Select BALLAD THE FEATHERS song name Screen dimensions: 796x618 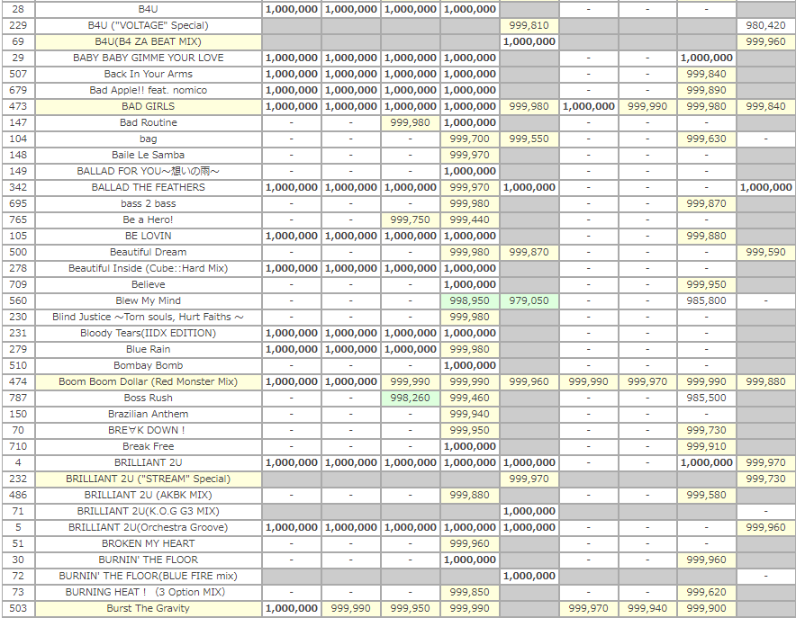(x=148, y=188)
